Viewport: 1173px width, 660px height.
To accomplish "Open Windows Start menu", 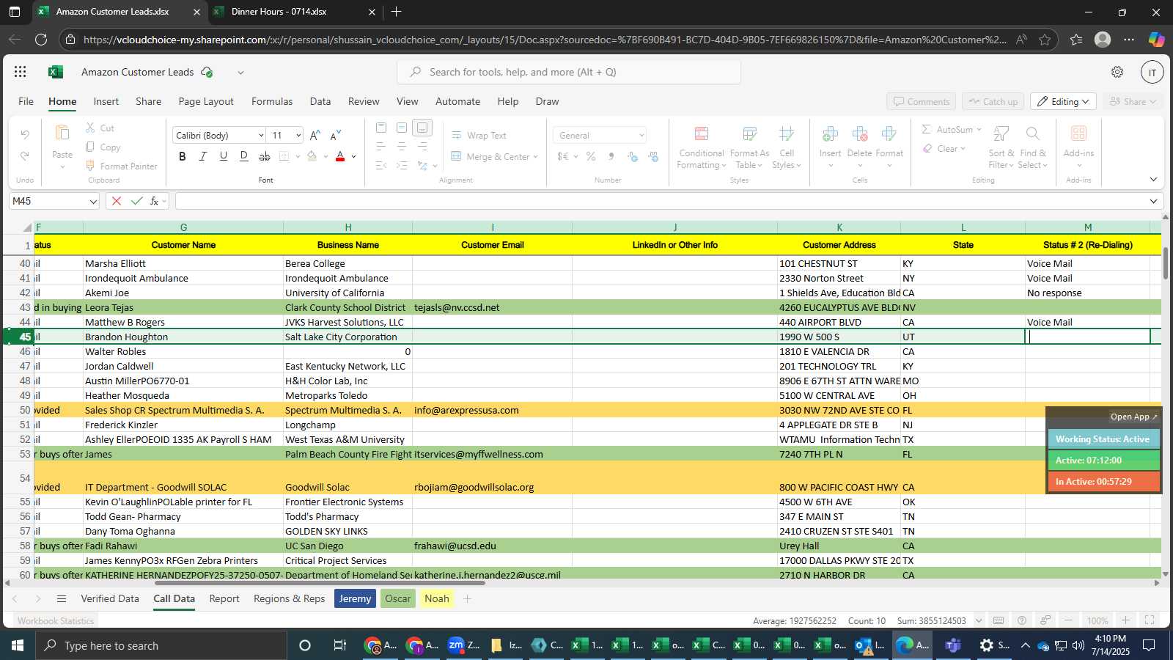I will 16,645.
